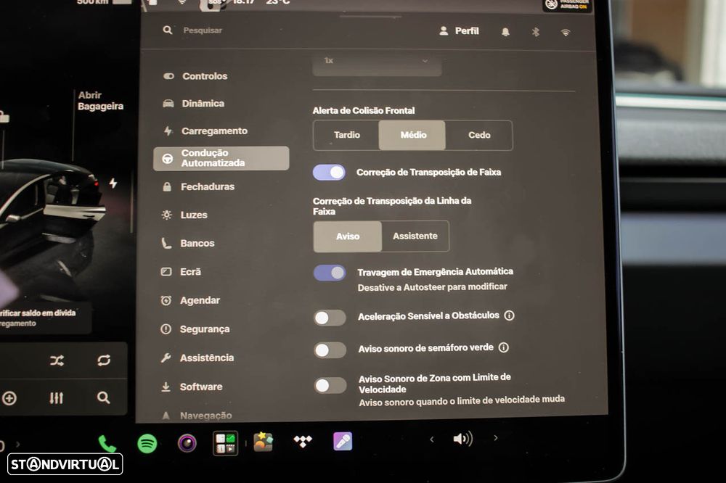The width and height of the screenshot is (726, 483).
Task: Open the media equalizer sliders icon
Action: click(x=57, y=397)
